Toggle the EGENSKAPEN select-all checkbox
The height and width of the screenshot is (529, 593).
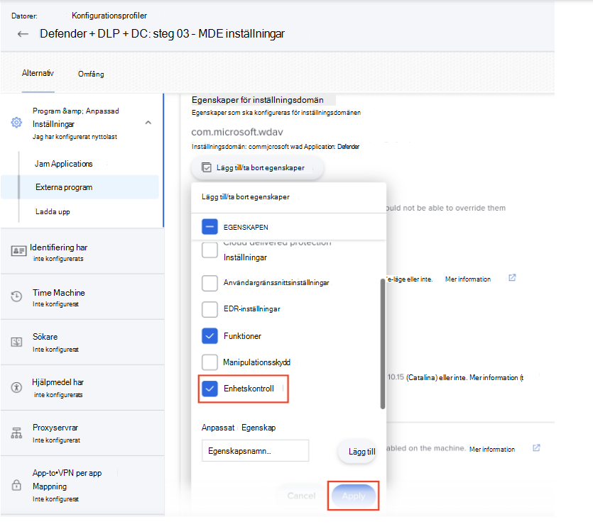tap(210, 226)
